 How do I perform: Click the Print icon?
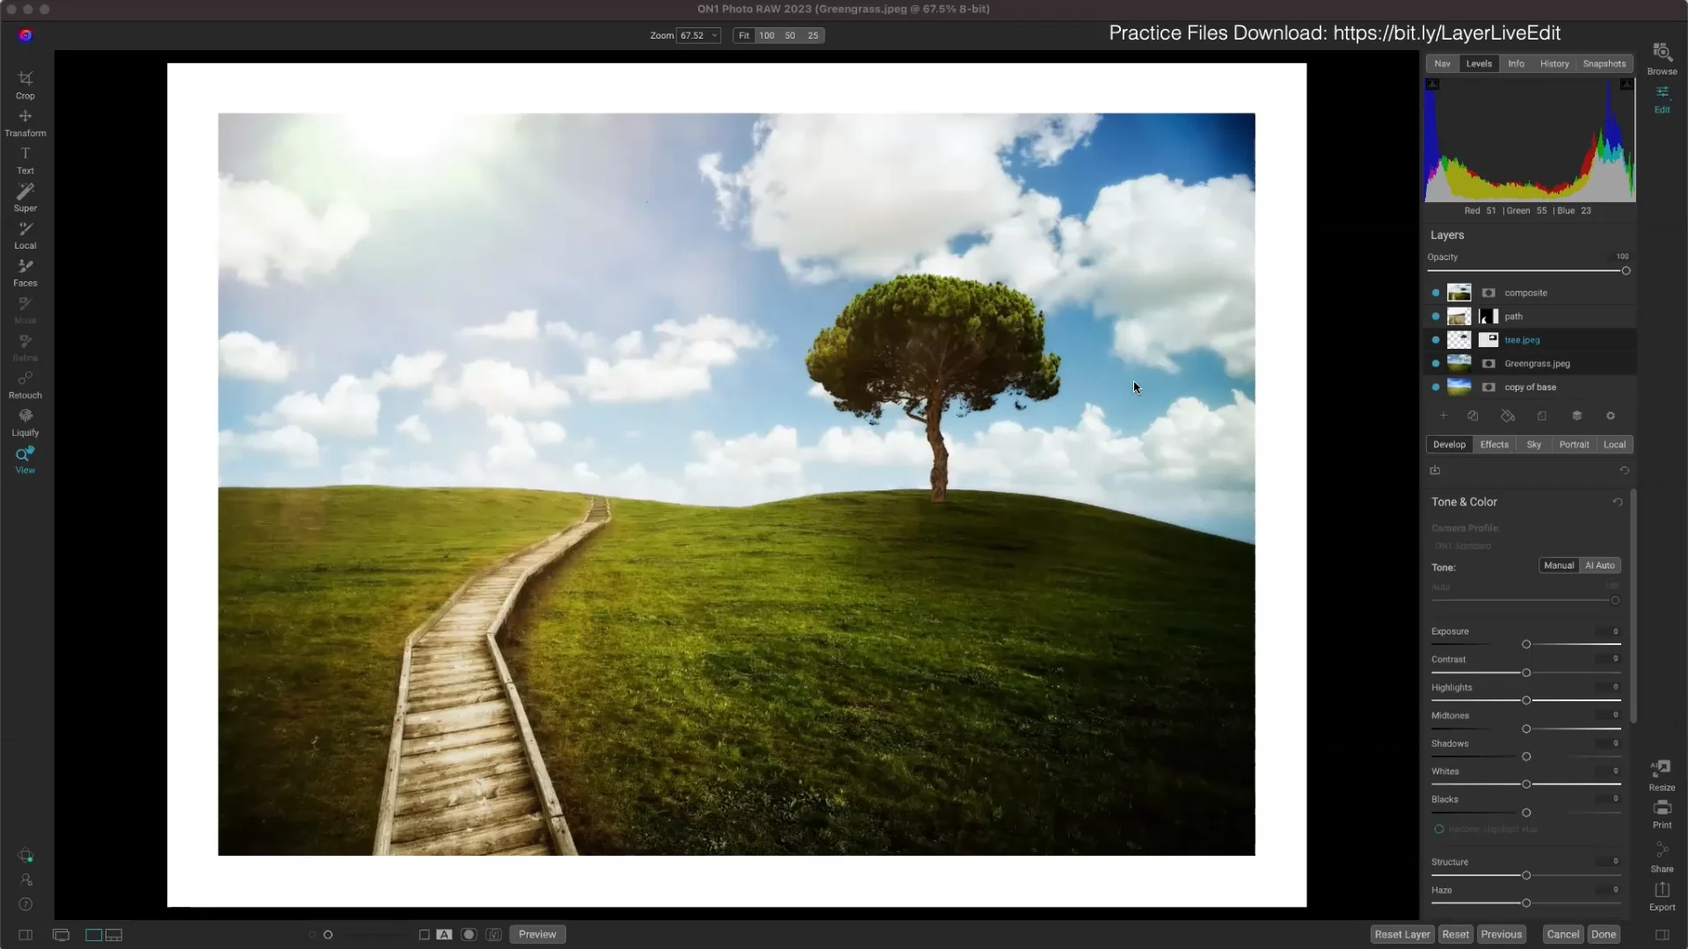pyautogui.click(x=1662, y=814)
